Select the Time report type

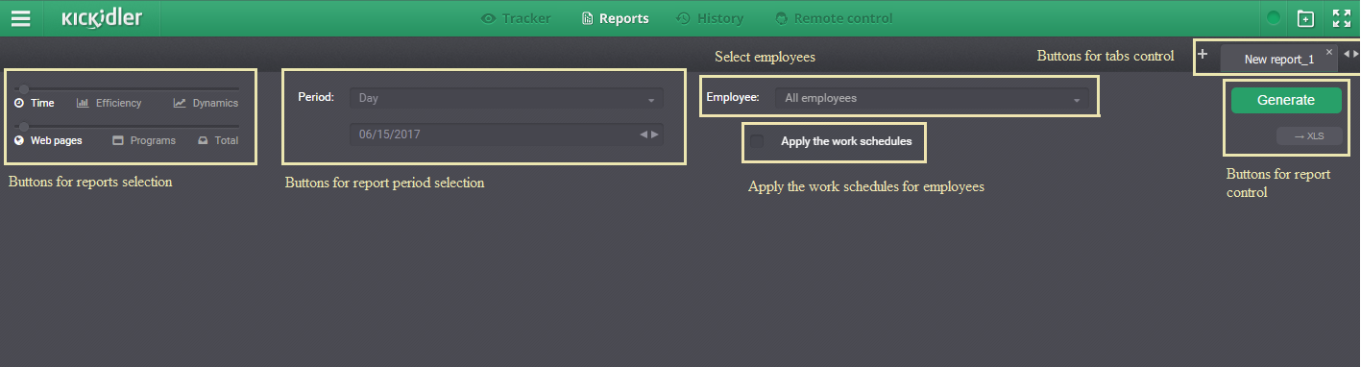coord(35,103)
